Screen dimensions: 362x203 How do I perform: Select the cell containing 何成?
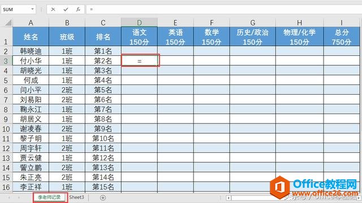pyautogui.click(x=31, y=80)
